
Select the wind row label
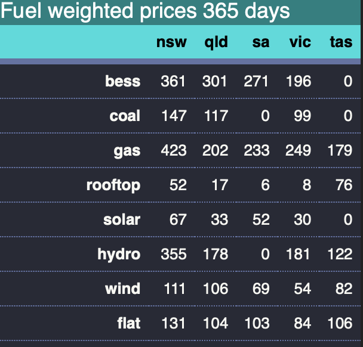click(123, 289)
